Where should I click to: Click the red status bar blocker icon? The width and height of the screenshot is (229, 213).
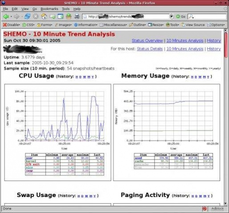204,209
